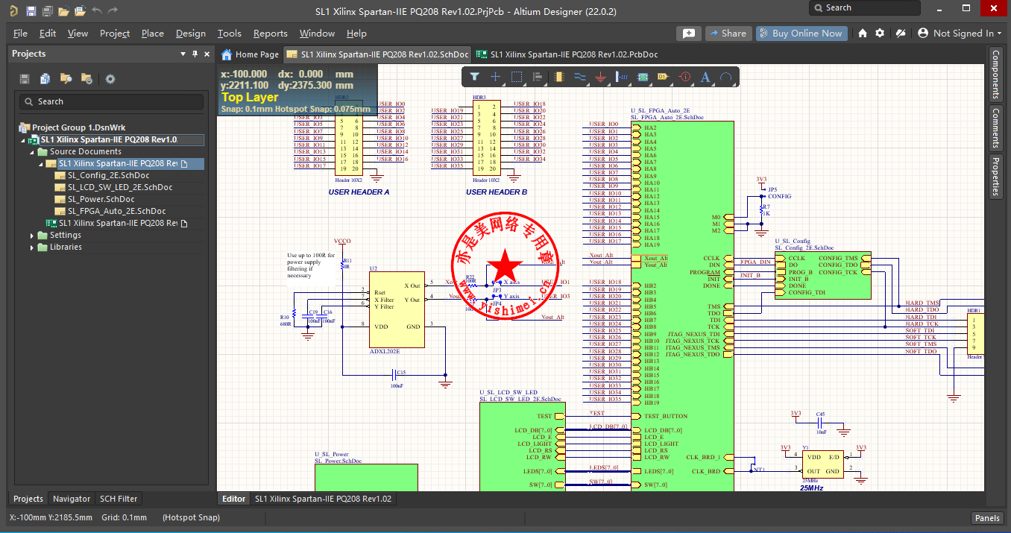The height and width of the screenshot is (533, 1011).
Task: Select SL_FPGA_Auto_2E.SchDoc in project tree
Action: [116, 211]
